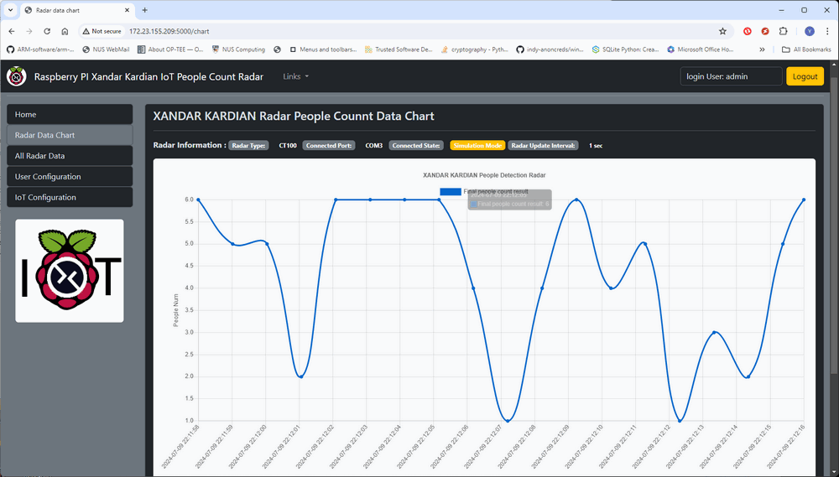Open the cryptography Python bookmark
Viewport: 839px width, 477px height.
(x=475, y=49)
